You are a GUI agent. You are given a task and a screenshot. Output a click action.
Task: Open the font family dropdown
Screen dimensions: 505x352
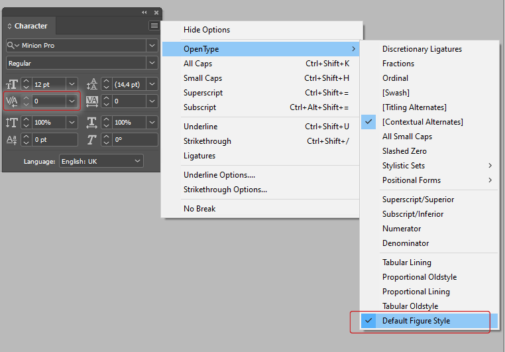[x=152, y=46]
